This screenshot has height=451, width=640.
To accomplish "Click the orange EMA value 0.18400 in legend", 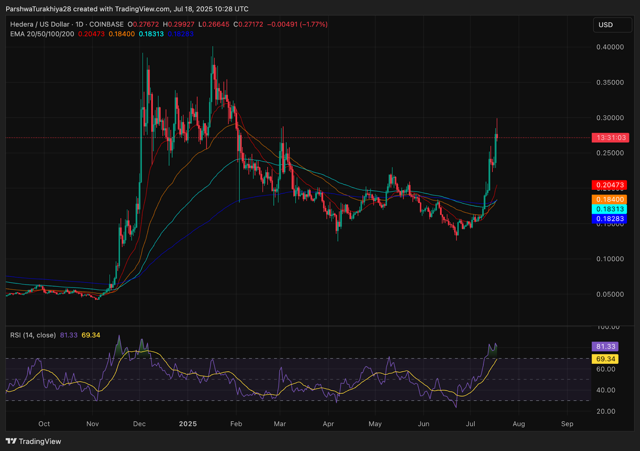I will (x=122, y=34).
